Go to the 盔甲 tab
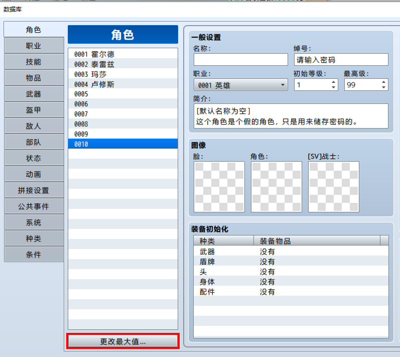The width and height of the screenshot is (400, 357). 34,110
